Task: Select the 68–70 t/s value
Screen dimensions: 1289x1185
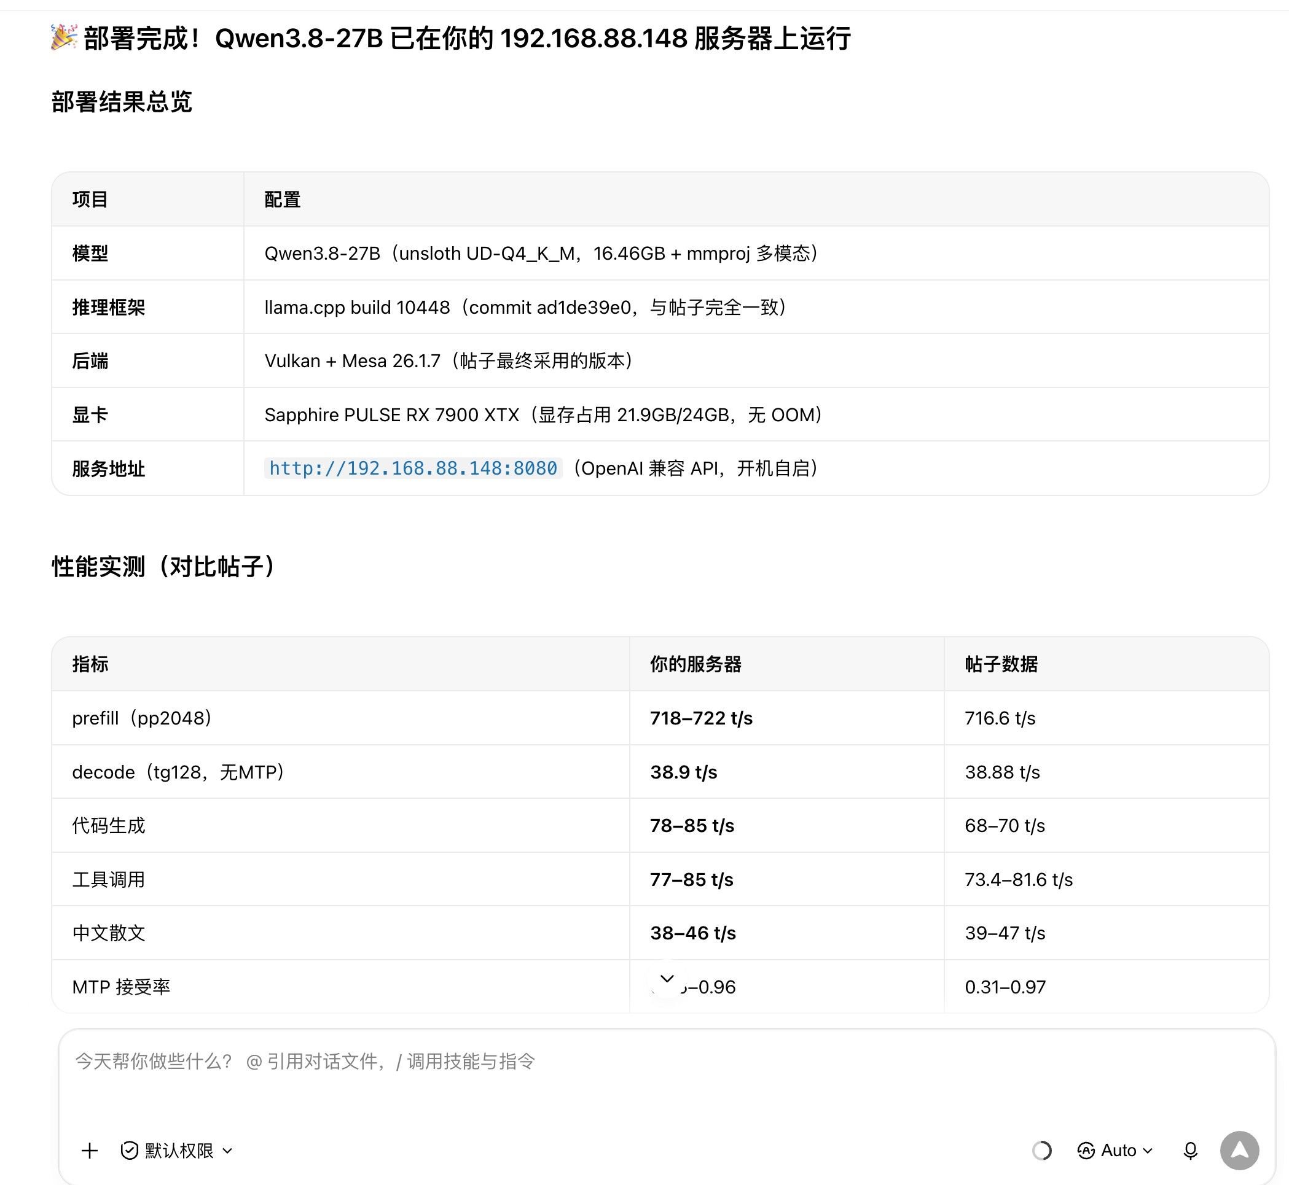Action: [x=1005, y=825]
